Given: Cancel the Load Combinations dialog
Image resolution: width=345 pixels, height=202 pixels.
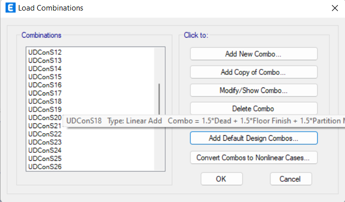Looking at the screenshot, I should point(291,179).
